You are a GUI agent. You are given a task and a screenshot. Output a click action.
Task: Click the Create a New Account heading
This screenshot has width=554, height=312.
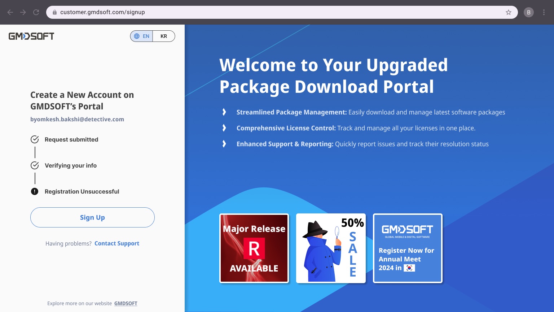[x=82, y=101]
